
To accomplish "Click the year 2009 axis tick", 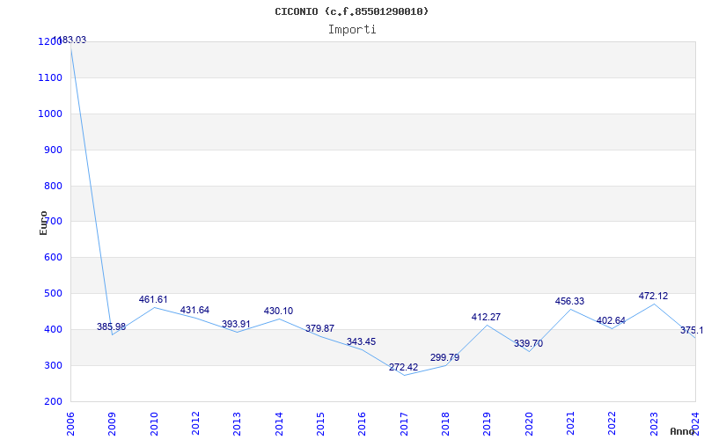I will 113,424.
